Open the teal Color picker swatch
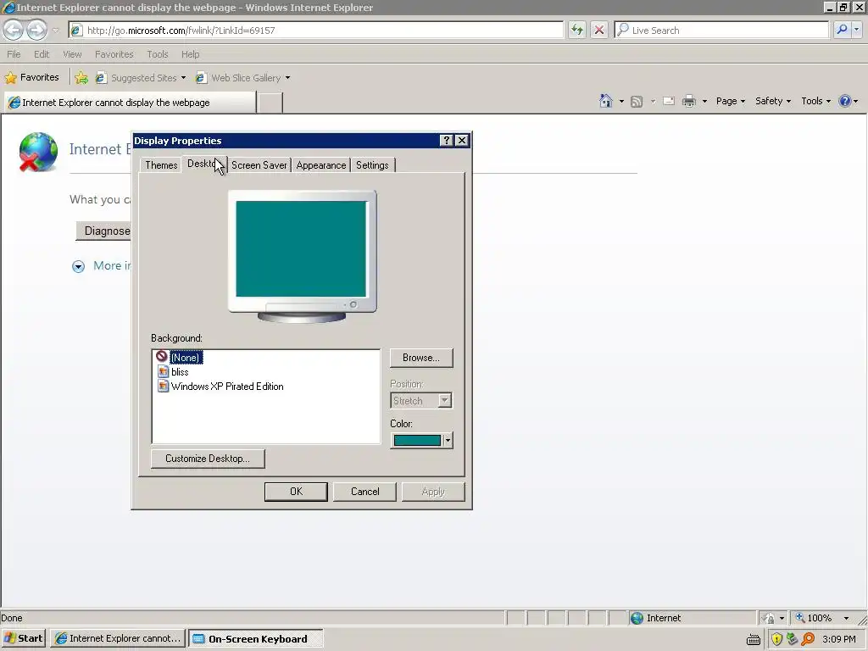This screenshot has width=868, height=651. tap(421, 440)
